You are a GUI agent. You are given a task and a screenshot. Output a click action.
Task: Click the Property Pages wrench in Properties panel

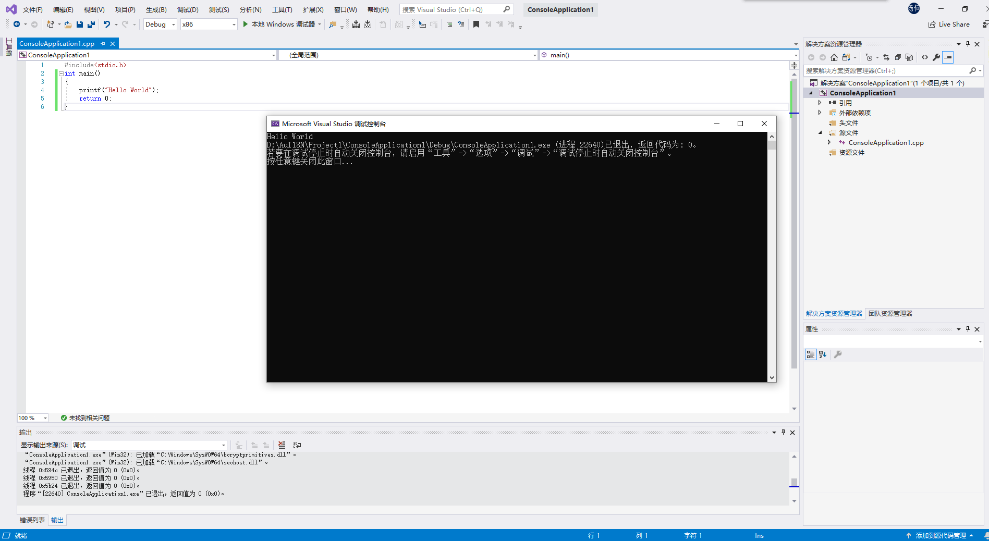click(x=838, y=354)
